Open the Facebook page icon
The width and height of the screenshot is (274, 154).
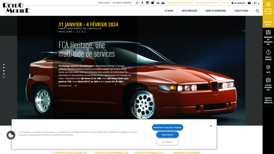142,3
